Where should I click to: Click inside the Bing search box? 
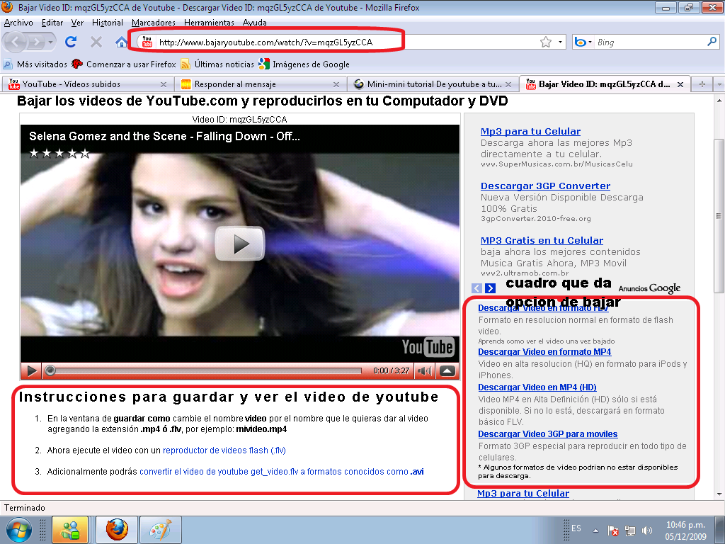pos(650,42)
